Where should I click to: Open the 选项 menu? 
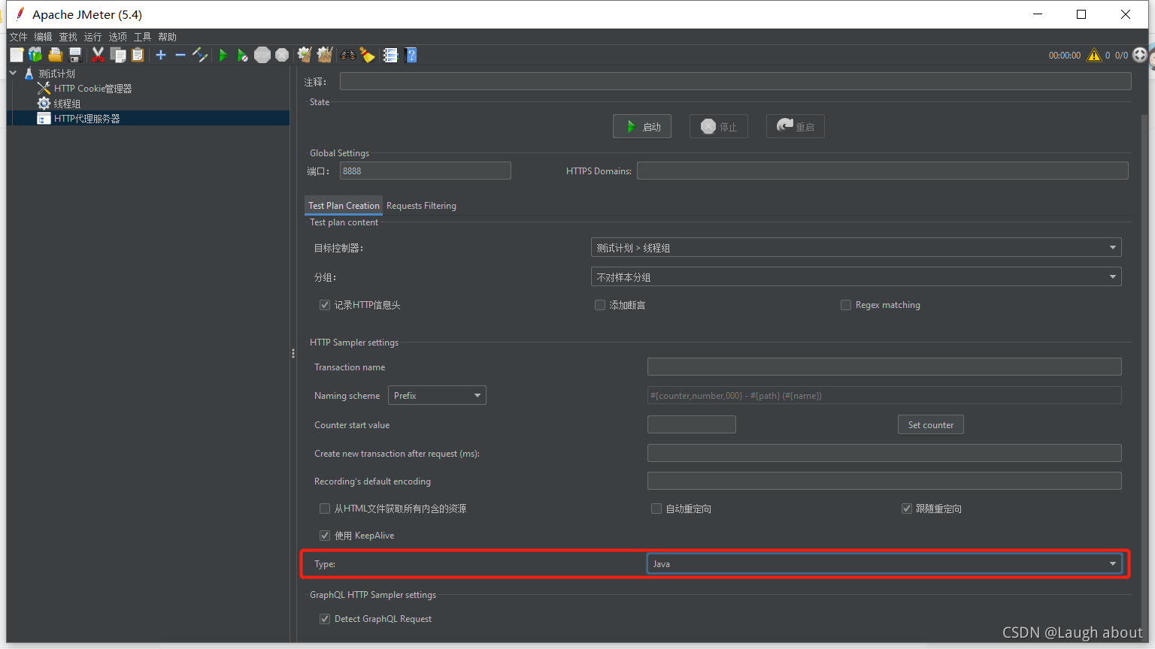point(117,37)
